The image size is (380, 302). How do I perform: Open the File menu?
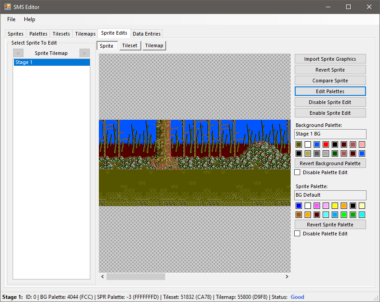click(11, 19)
